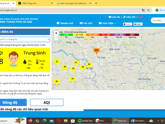Select the orange 111 AQI map marker
Viewport: 165px width, 124px height.
click(x=96, y=50)
